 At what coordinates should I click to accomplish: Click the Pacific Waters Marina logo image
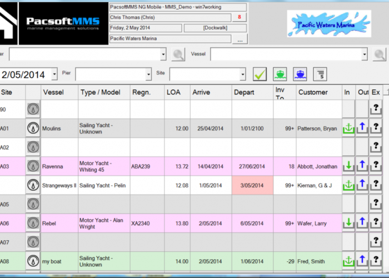[329, 23]
